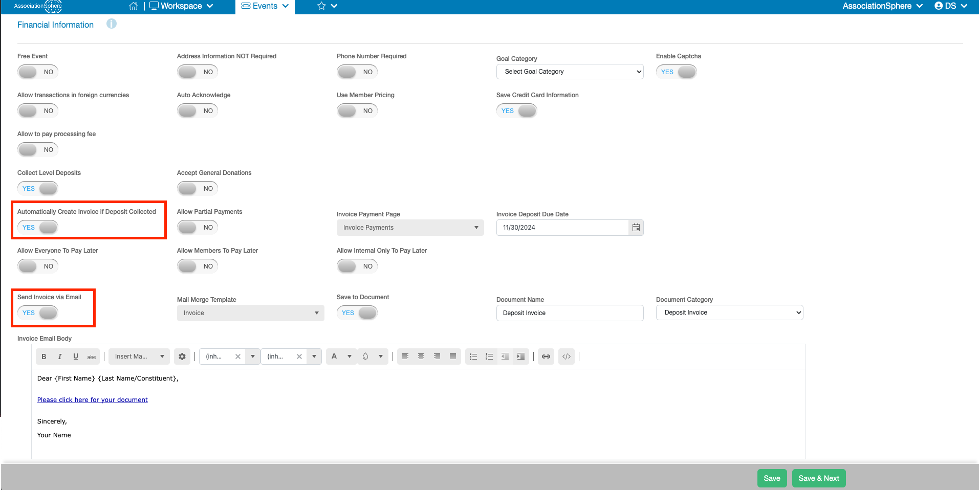The width and height of the screenshot is (979, 490).
Task: Toggle Address Information NOT Required switch
Action: click(198, 72)
